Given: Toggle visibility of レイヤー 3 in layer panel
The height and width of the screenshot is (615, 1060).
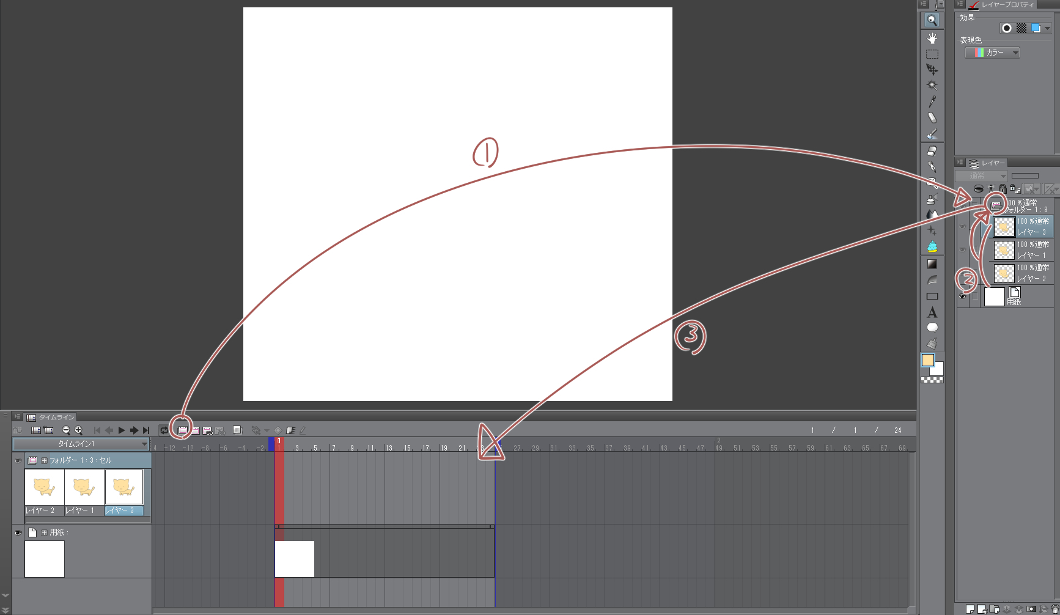Looking at the screenshot, I should click(x=963, y=227).
